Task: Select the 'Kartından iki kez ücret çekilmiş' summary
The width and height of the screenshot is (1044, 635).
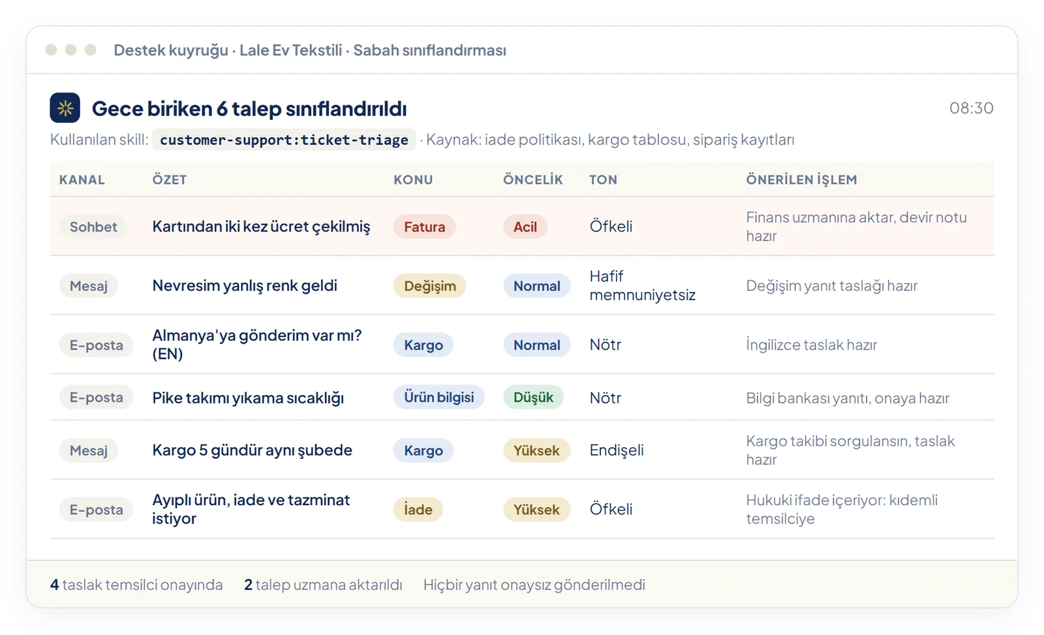Action: (261, 226)
